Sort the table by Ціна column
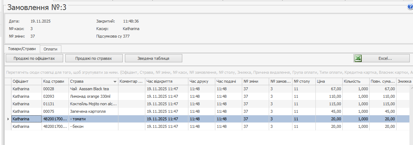Viewport: 413px width, 145px height. click(x=328, y=81)
